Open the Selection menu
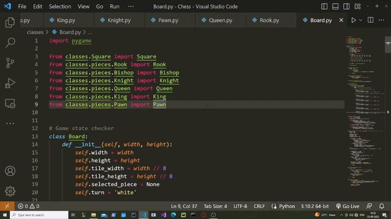This screenshot has height=219, width=391. [x=60, y=7]
